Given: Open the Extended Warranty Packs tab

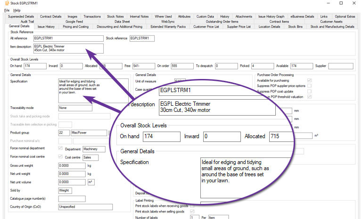Looking at the screenshot, I should click(x=168, y=27).
